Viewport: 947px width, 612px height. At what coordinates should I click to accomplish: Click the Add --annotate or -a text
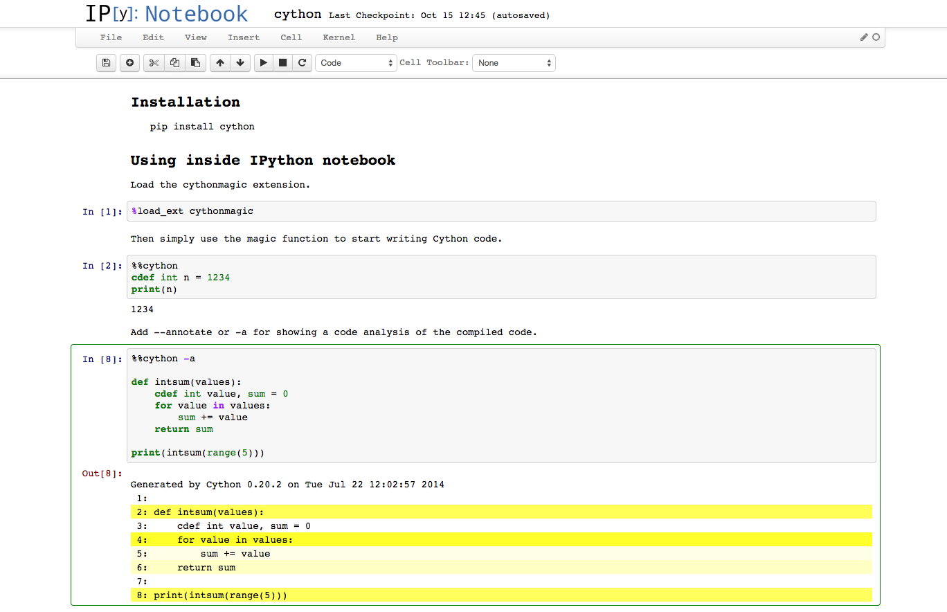pyautogui.click(x=334, y=332)
